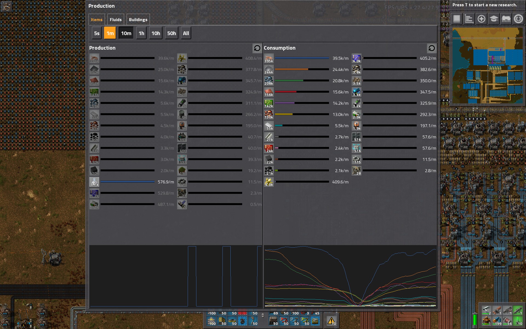This screenshot has width=526, height=329.
Task: Select quickbar radar slot highlighted blue
Action: coord(242,321)
